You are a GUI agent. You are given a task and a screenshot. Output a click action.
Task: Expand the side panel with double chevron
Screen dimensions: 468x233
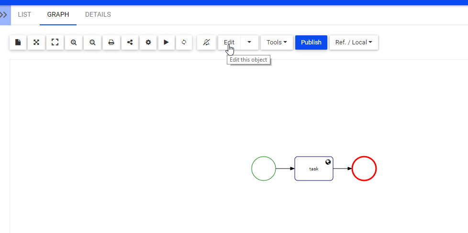(x=4, y=15)
